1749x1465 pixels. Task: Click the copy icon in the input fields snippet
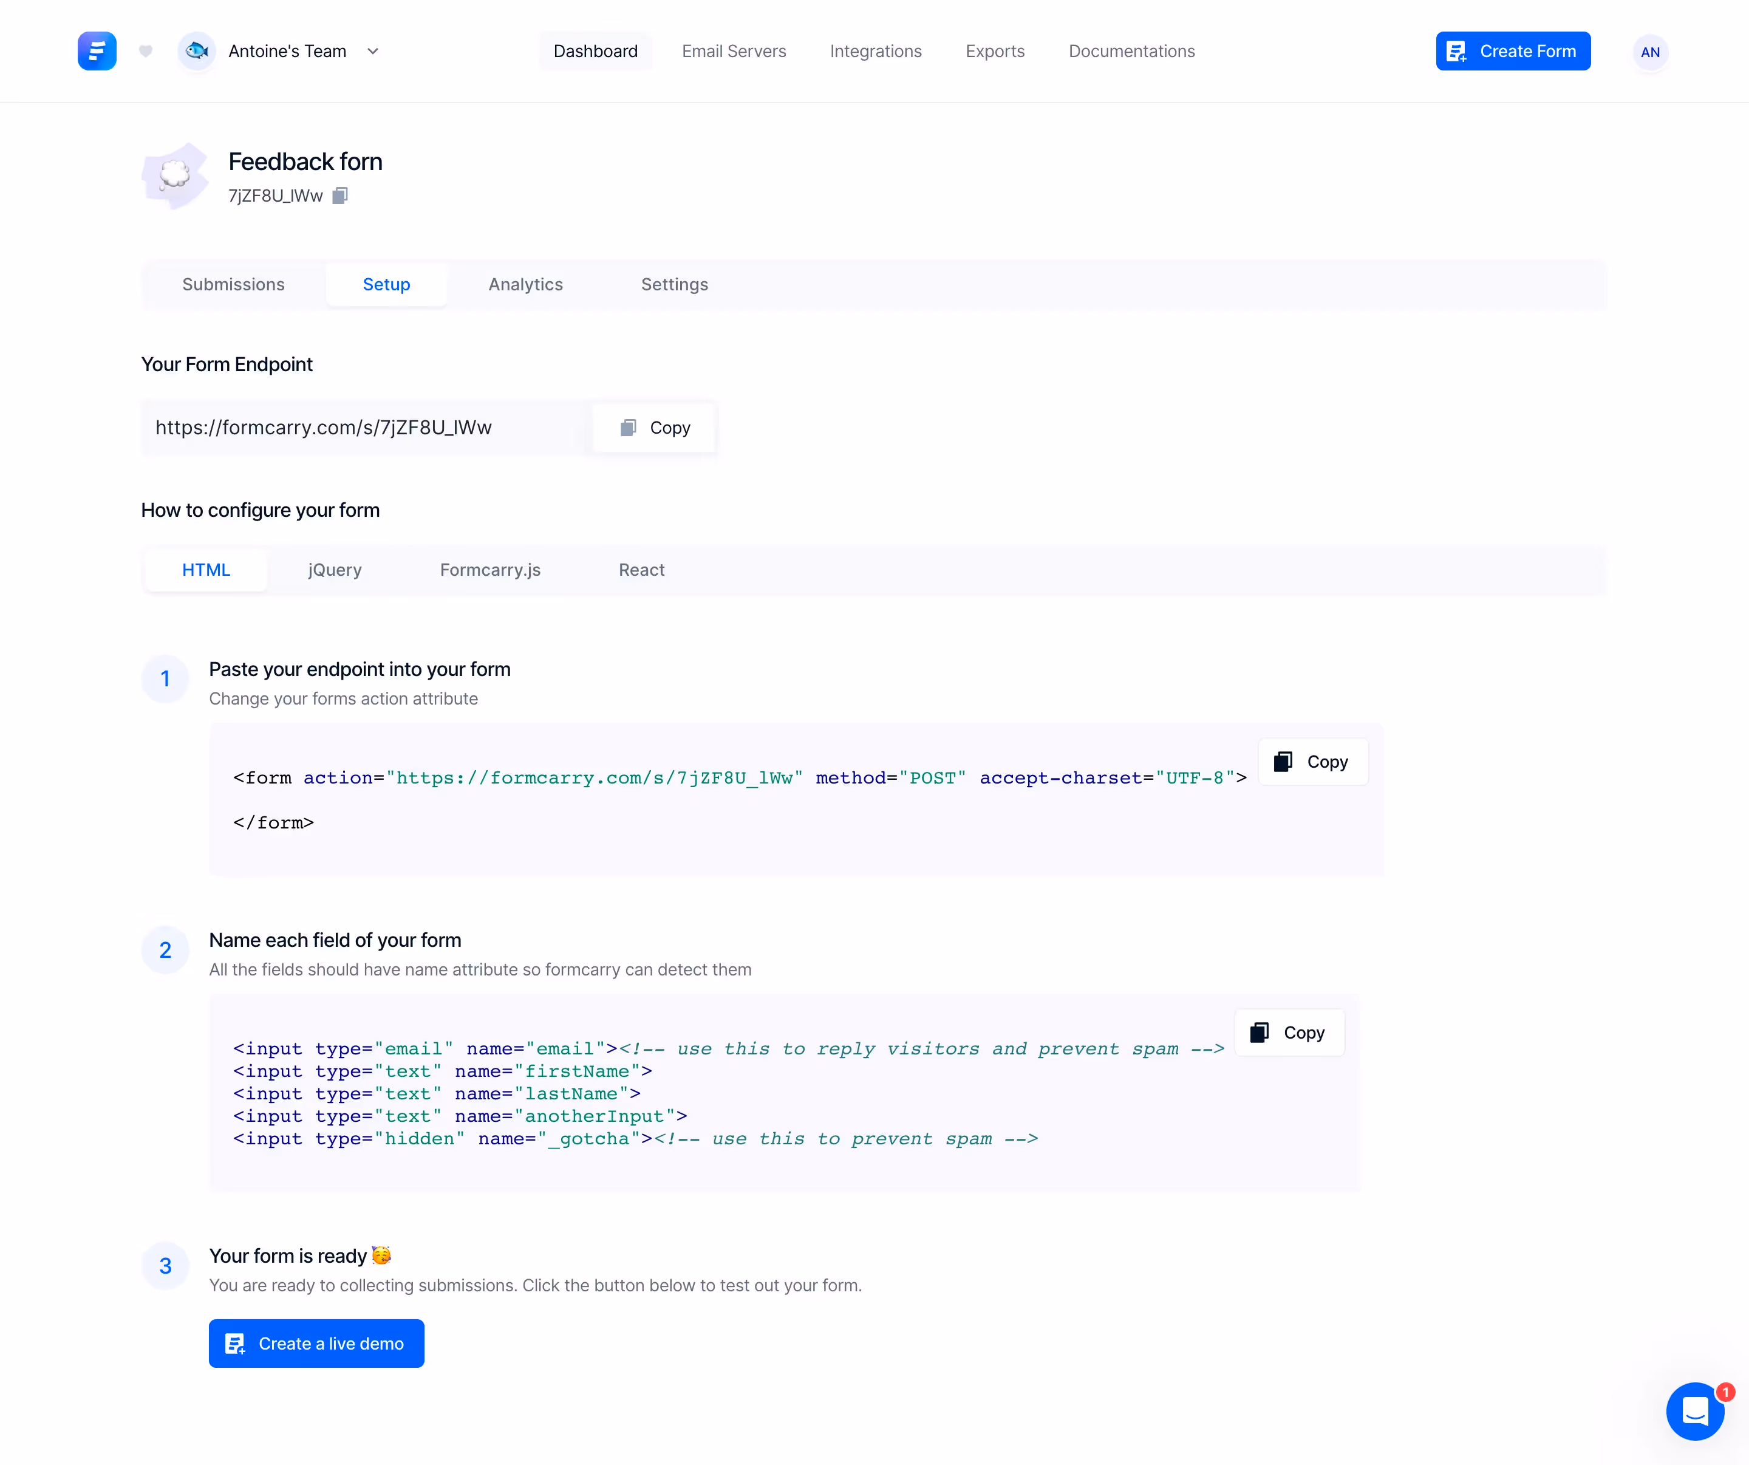(x=1260, y=1033)
